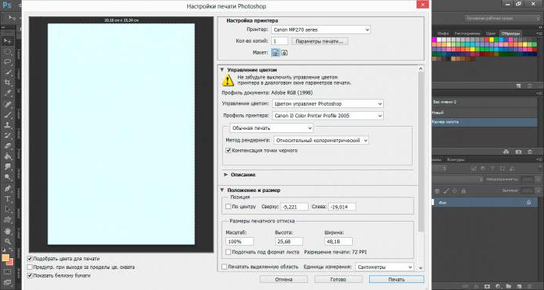Viewport: 544px width, 290px height.
Task: Select the Eyedropper tool
Action: 8,93
